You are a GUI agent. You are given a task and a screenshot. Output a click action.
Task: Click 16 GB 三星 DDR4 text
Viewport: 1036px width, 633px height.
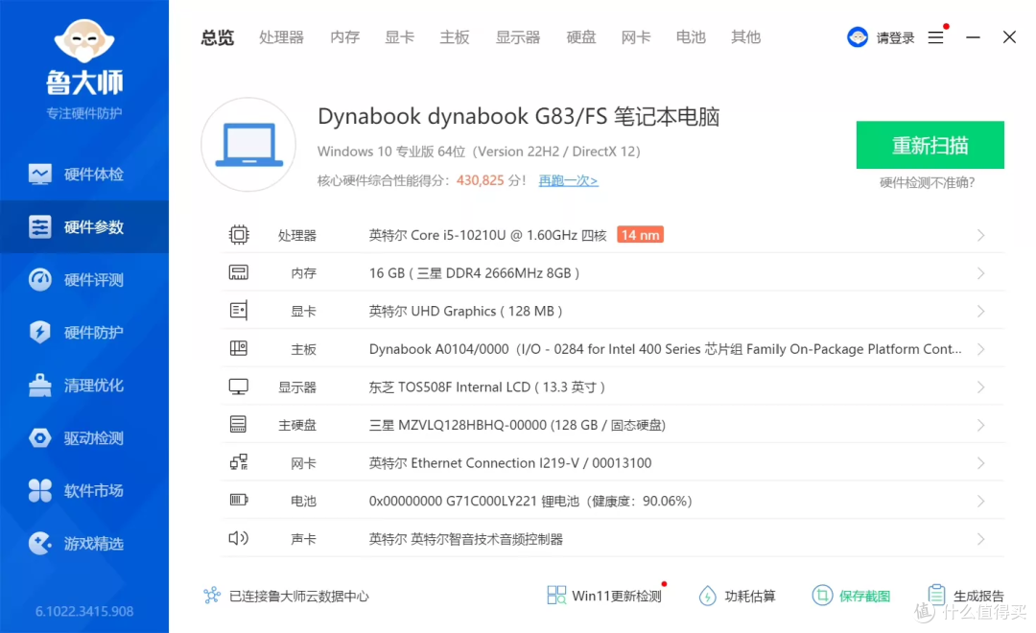click(x=474, y=273)
